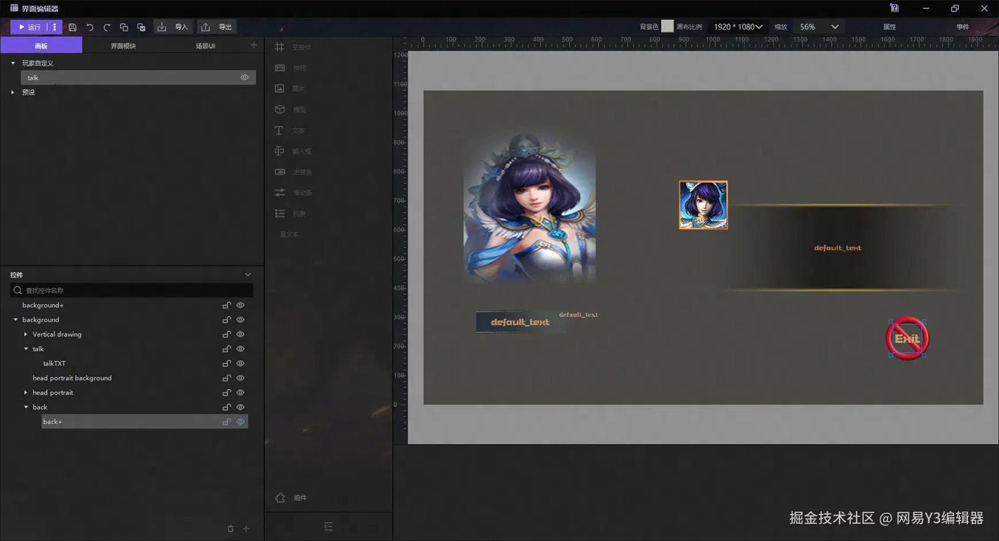Image resolution: width=999 pixels, height=541 pixels.
Task: Open the help icon in the title bar
Action: [x=894, y=8]
